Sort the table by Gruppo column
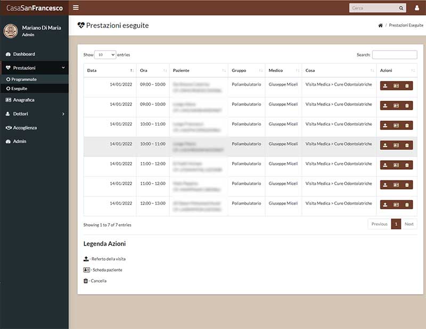Image resolution: width=426 pixels, height=329 pixels. coord(247,70)
